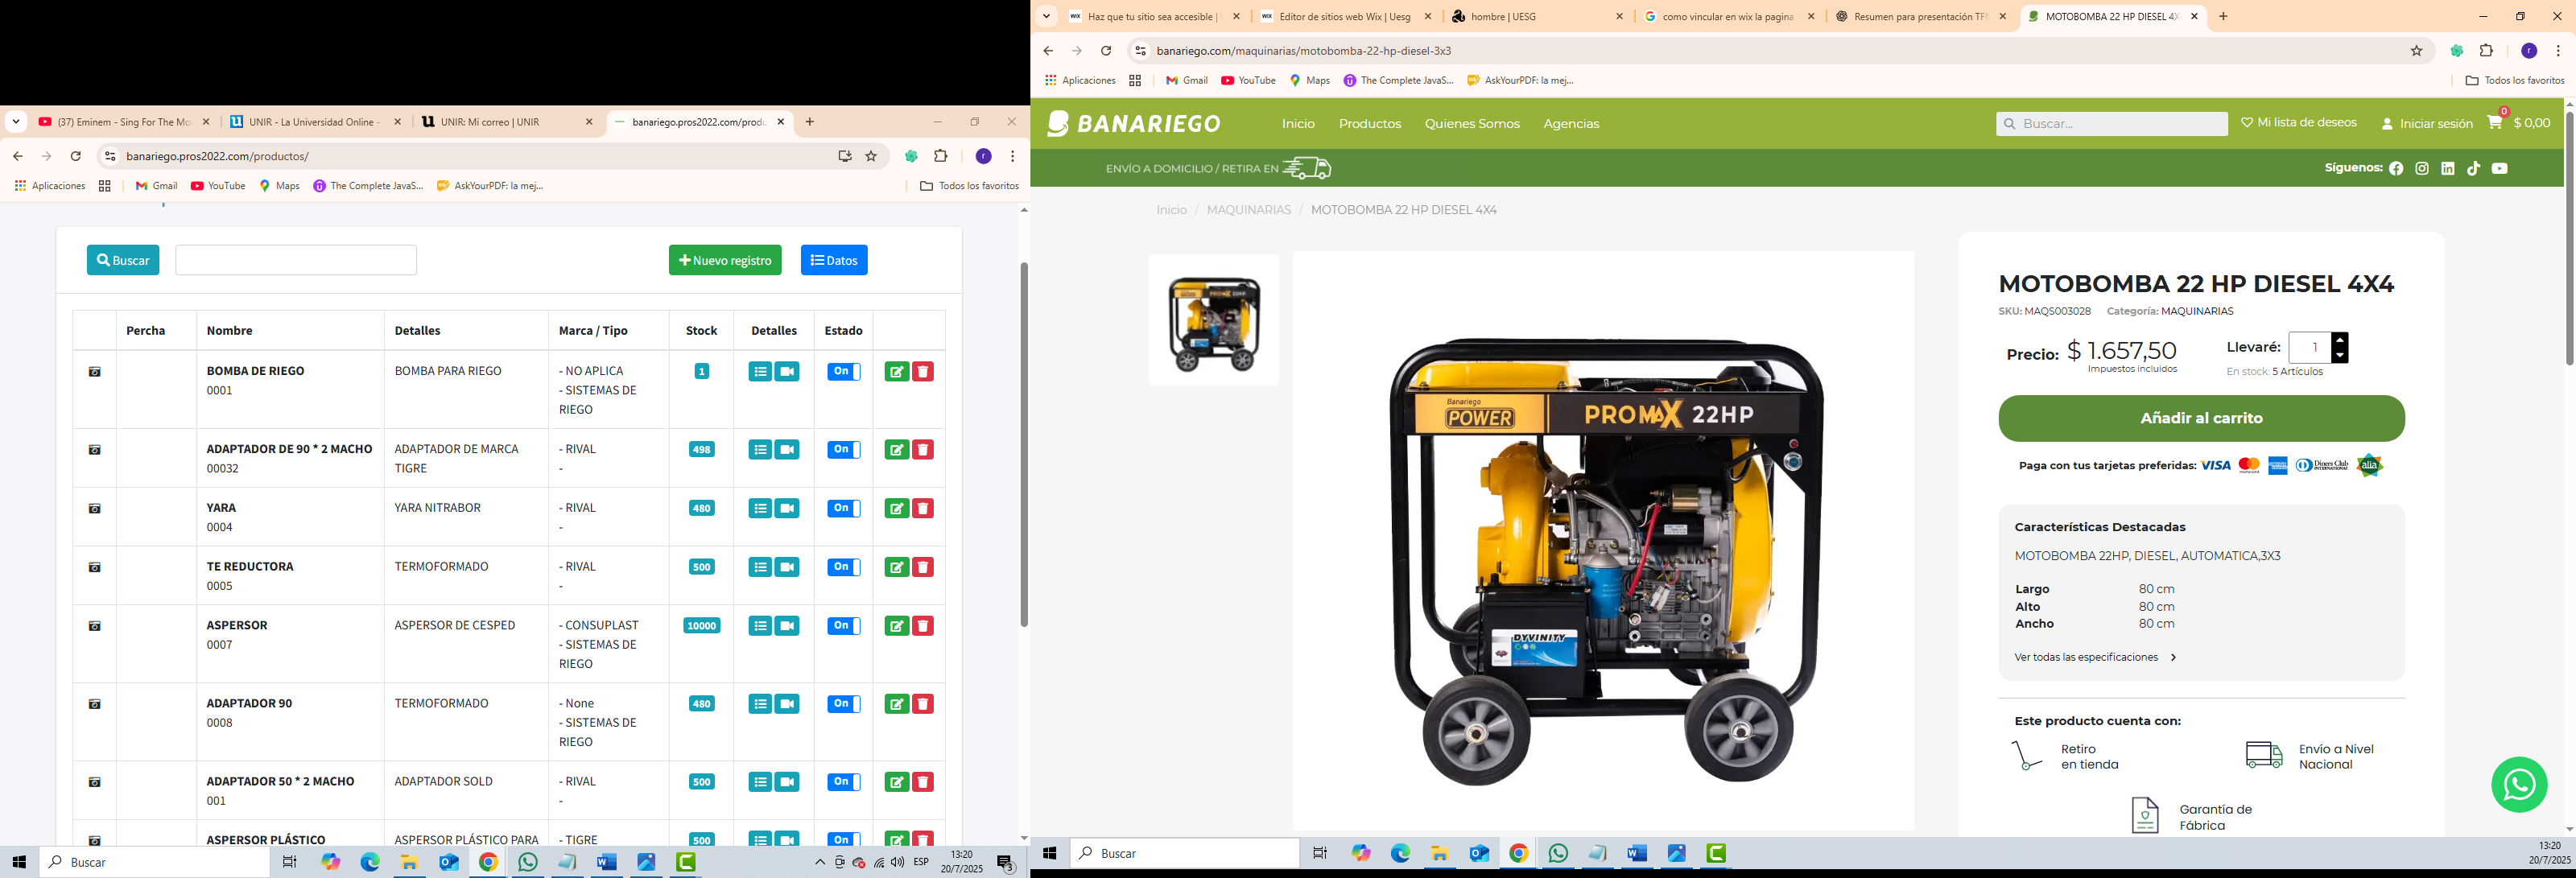Image resolution: width=2576 pixels, height=878 pixels.
Task: Open video icon for TE REDUCTORA row
Action: pyautogui.click(x=787, y=567)
